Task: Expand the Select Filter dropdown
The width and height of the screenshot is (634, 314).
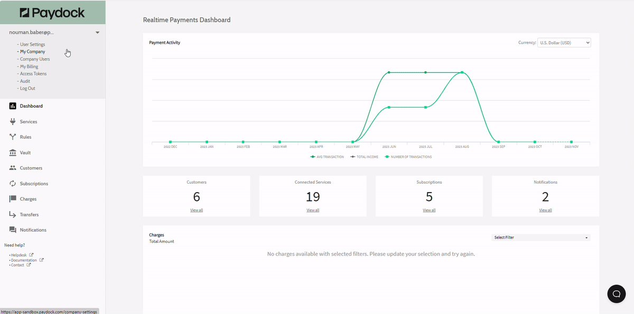Action: 541,237
